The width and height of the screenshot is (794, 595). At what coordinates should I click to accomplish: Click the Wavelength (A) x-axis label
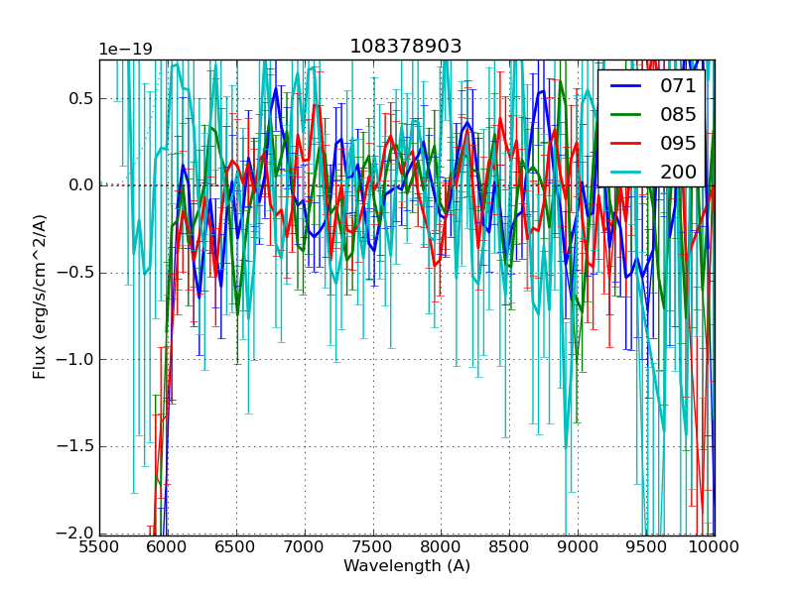click(407, 566)
